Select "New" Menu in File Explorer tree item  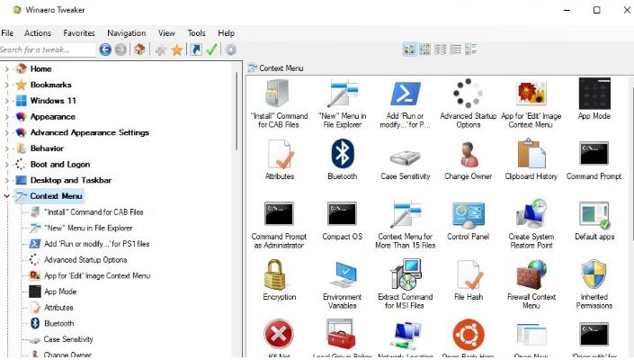coord(88,228)
